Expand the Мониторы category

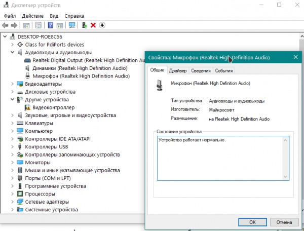click(x=12, y=163)
